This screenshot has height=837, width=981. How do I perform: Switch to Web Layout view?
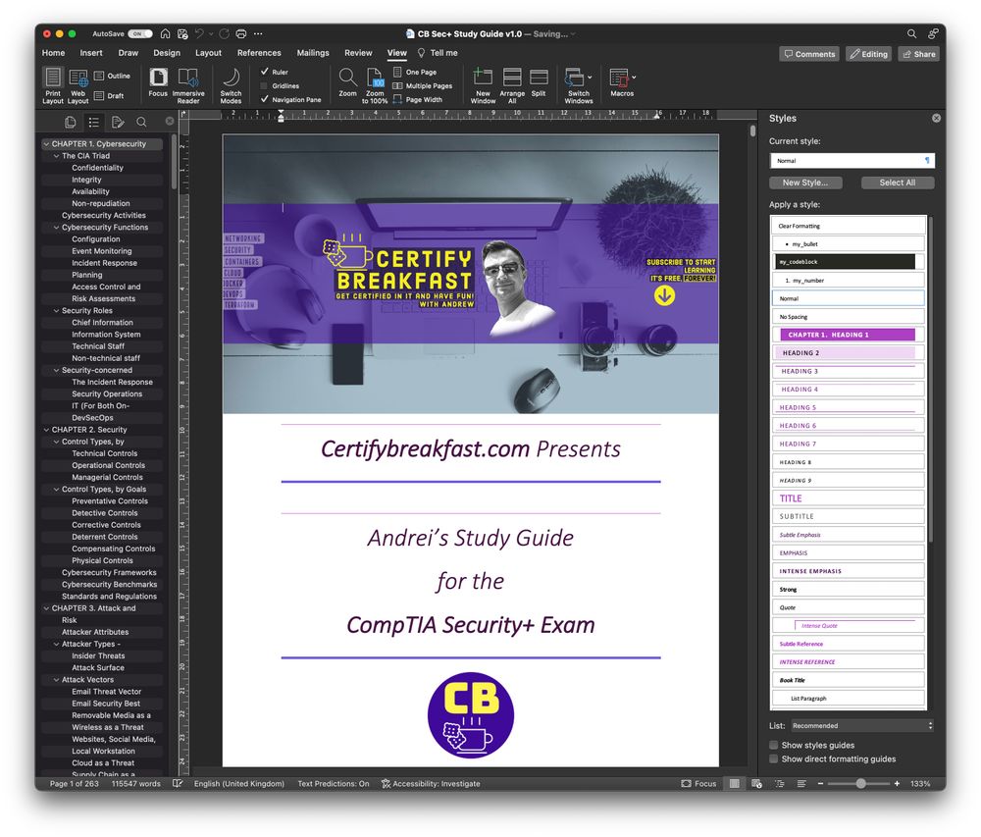point(78,78)
